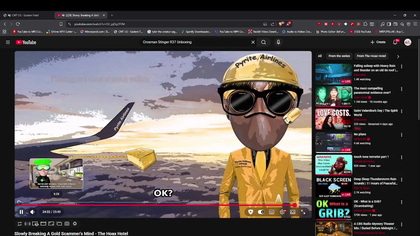This screenshot has height=236, width=420.
Task: Open Spotify Downloader bookmark
Action: point(196,32)
